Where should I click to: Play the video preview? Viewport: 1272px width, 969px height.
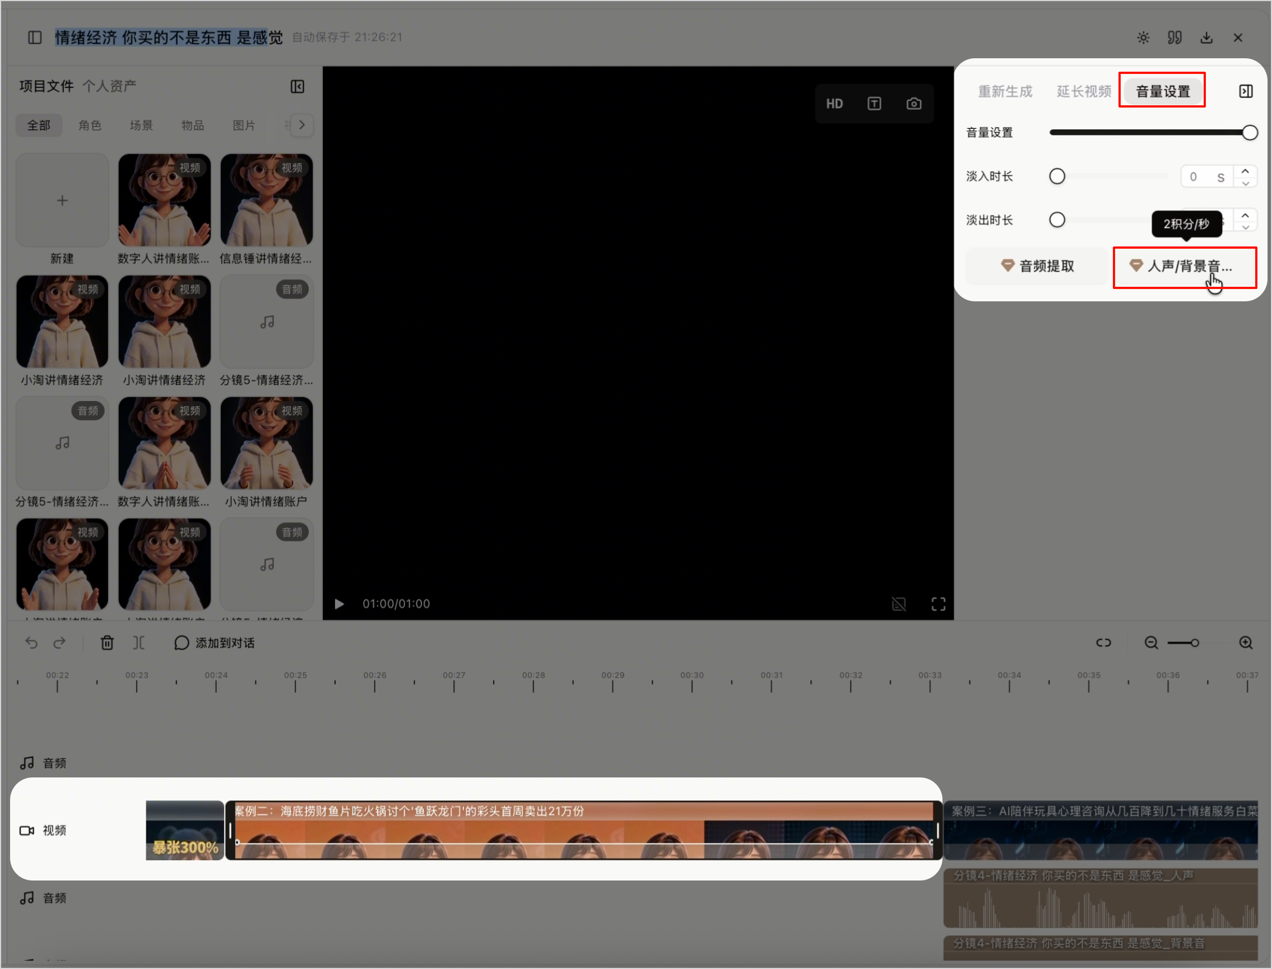pos(339,604)
